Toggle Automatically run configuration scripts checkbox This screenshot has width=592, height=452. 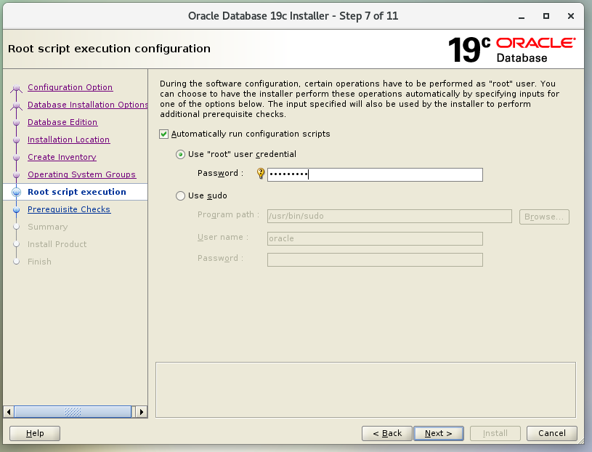(x=164, y=134)
